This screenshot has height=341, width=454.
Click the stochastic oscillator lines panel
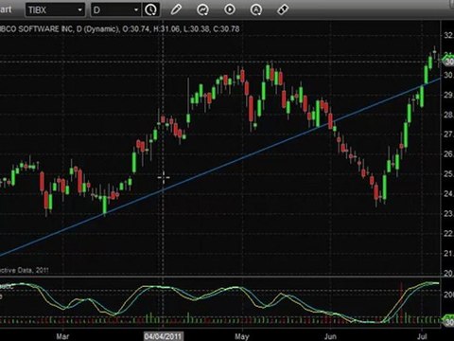220,302
